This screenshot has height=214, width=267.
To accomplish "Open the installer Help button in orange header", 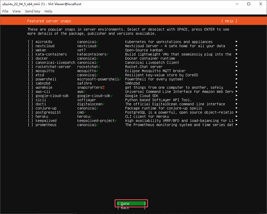I will 229,21.
